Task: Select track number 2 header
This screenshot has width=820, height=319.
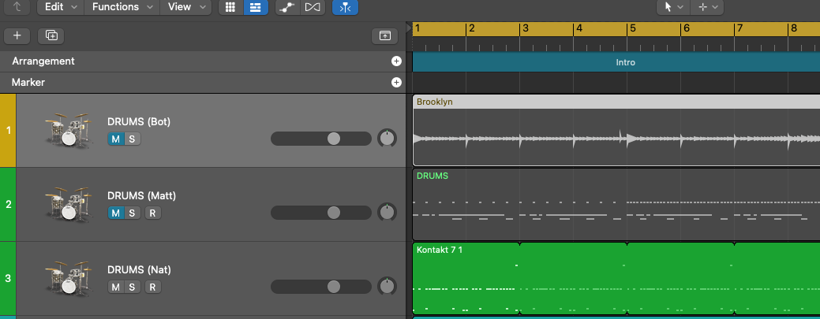Action: (x=8, y=205)
